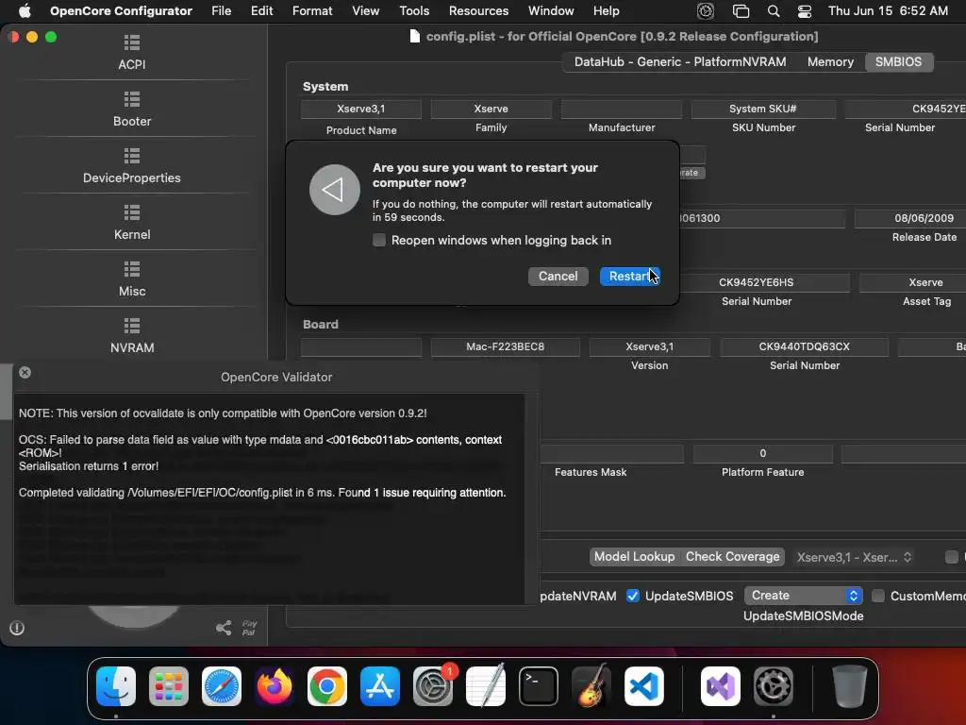Cancel the restart dialog
This screenshot has height=725, width=966.
(558, 277)
